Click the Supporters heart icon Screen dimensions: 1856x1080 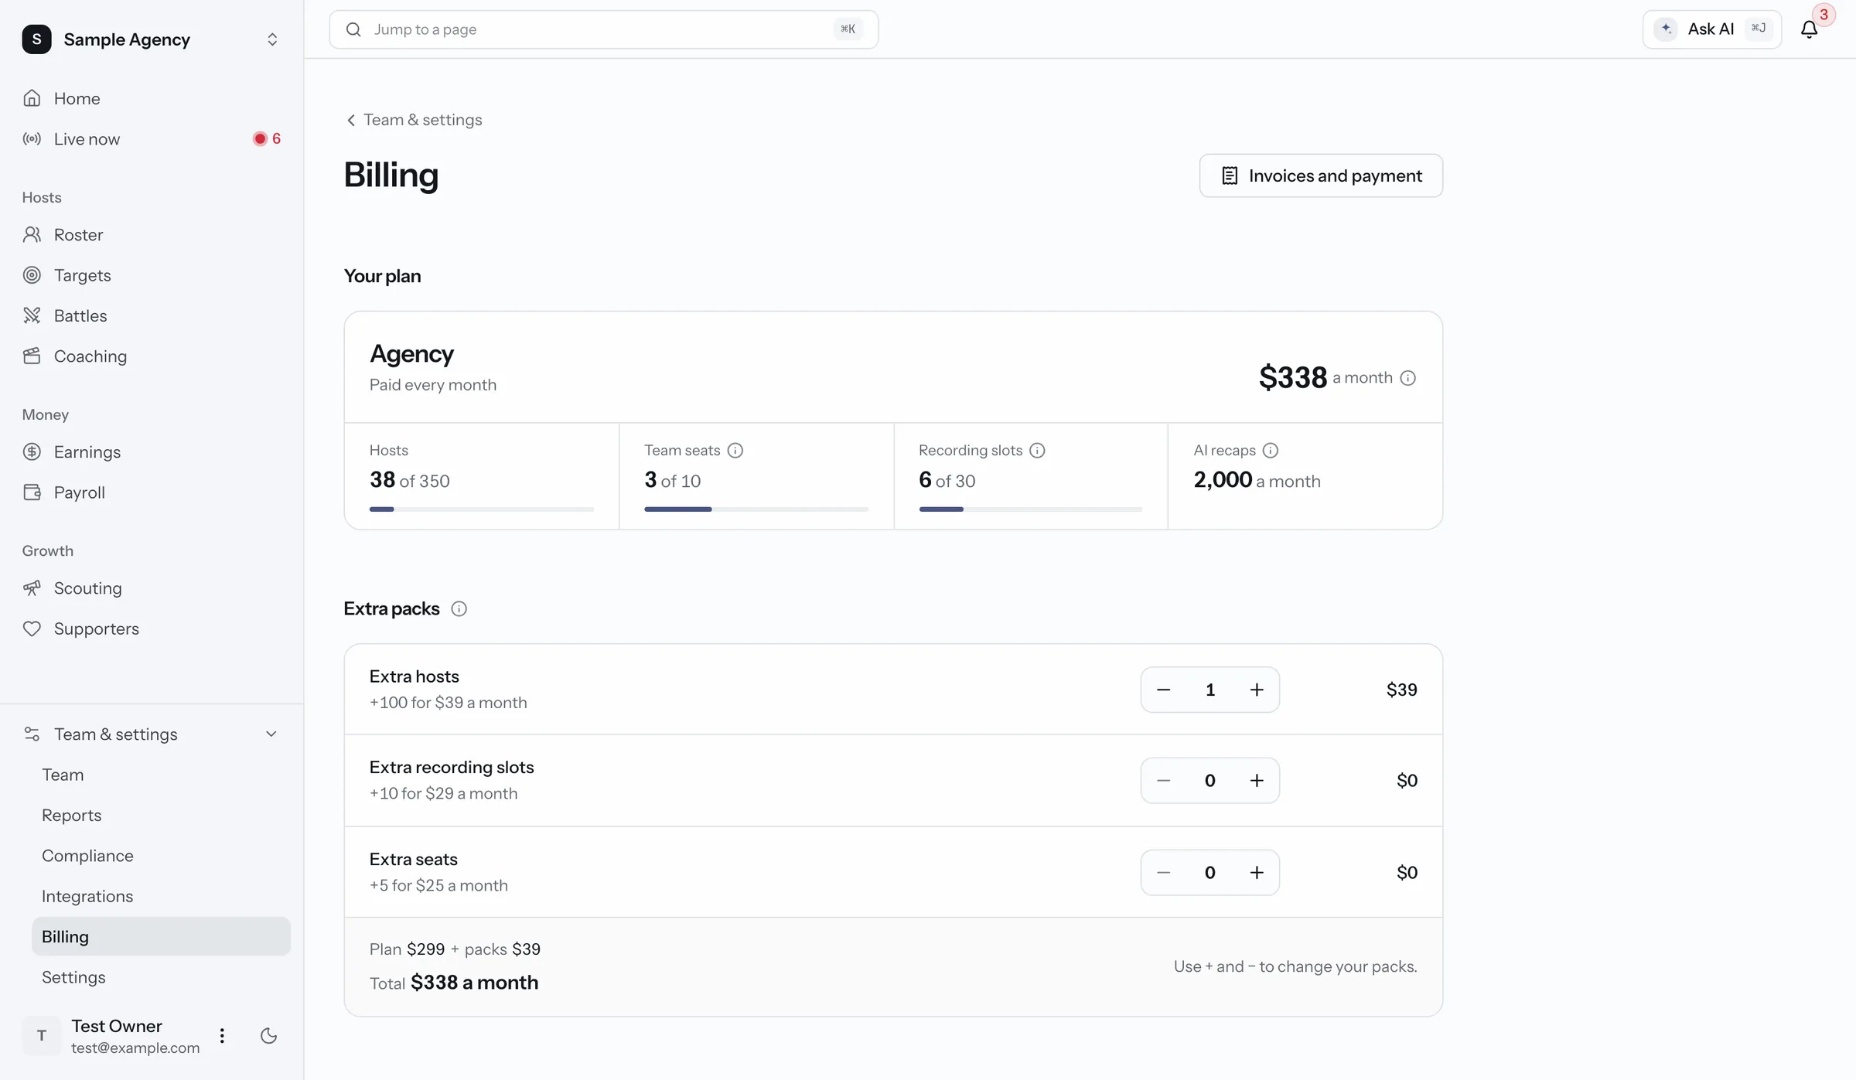32,629
